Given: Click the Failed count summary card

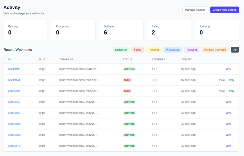Looking at the screenshot, I should (x=169, y=30).
